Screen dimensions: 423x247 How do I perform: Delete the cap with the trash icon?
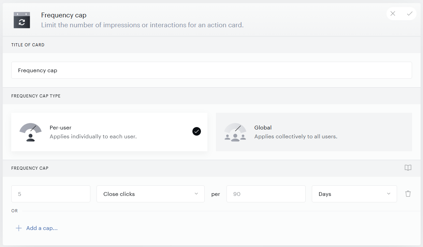[x=408, y=194]
